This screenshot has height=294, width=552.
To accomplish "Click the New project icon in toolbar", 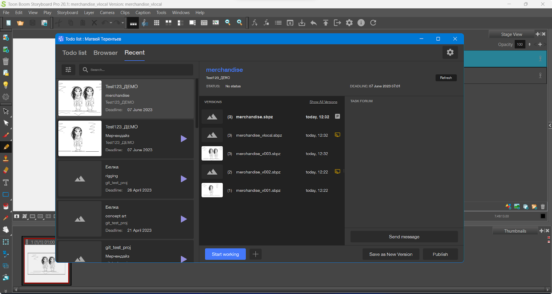I will [8, 23].
